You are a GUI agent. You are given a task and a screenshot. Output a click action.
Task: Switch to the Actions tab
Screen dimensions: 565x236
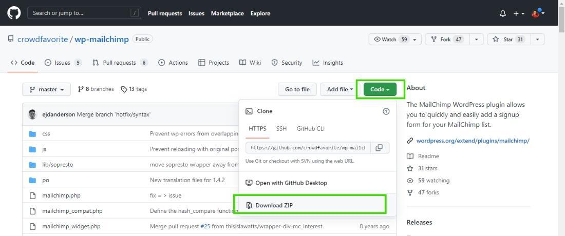[173, 63]
